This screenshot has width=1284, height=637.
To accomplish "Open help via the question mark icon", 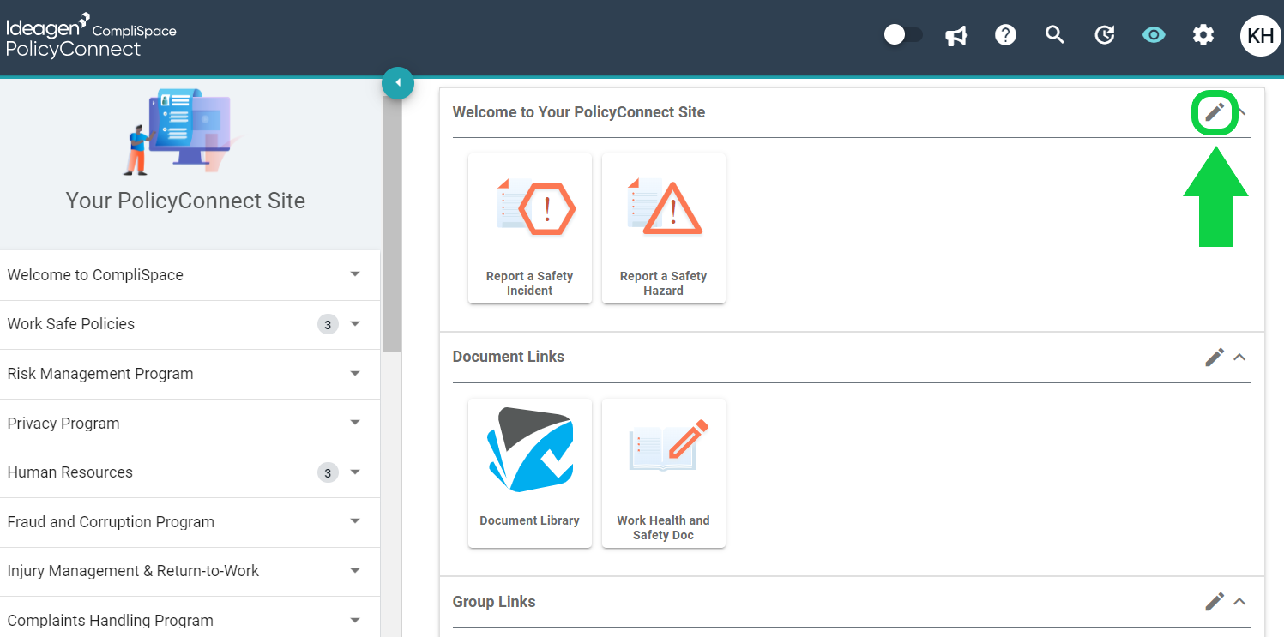I will click(1005, 35).
